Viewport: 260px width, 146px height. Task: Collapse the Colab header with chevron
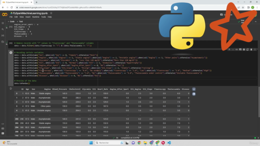(256, 21)
